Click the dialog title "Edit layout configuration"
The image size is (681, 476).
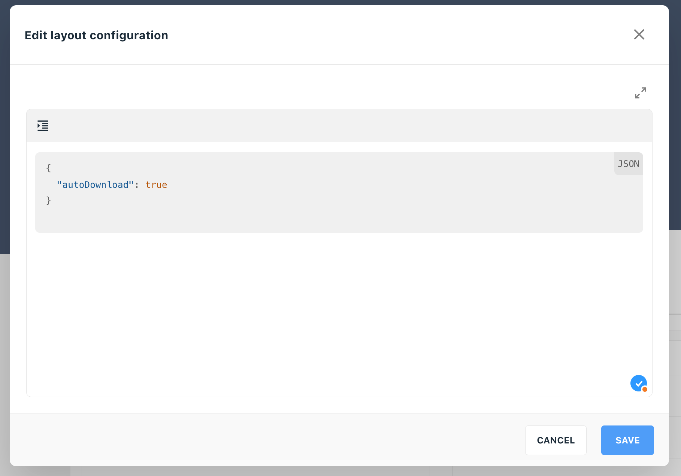(x=96, y=35)
